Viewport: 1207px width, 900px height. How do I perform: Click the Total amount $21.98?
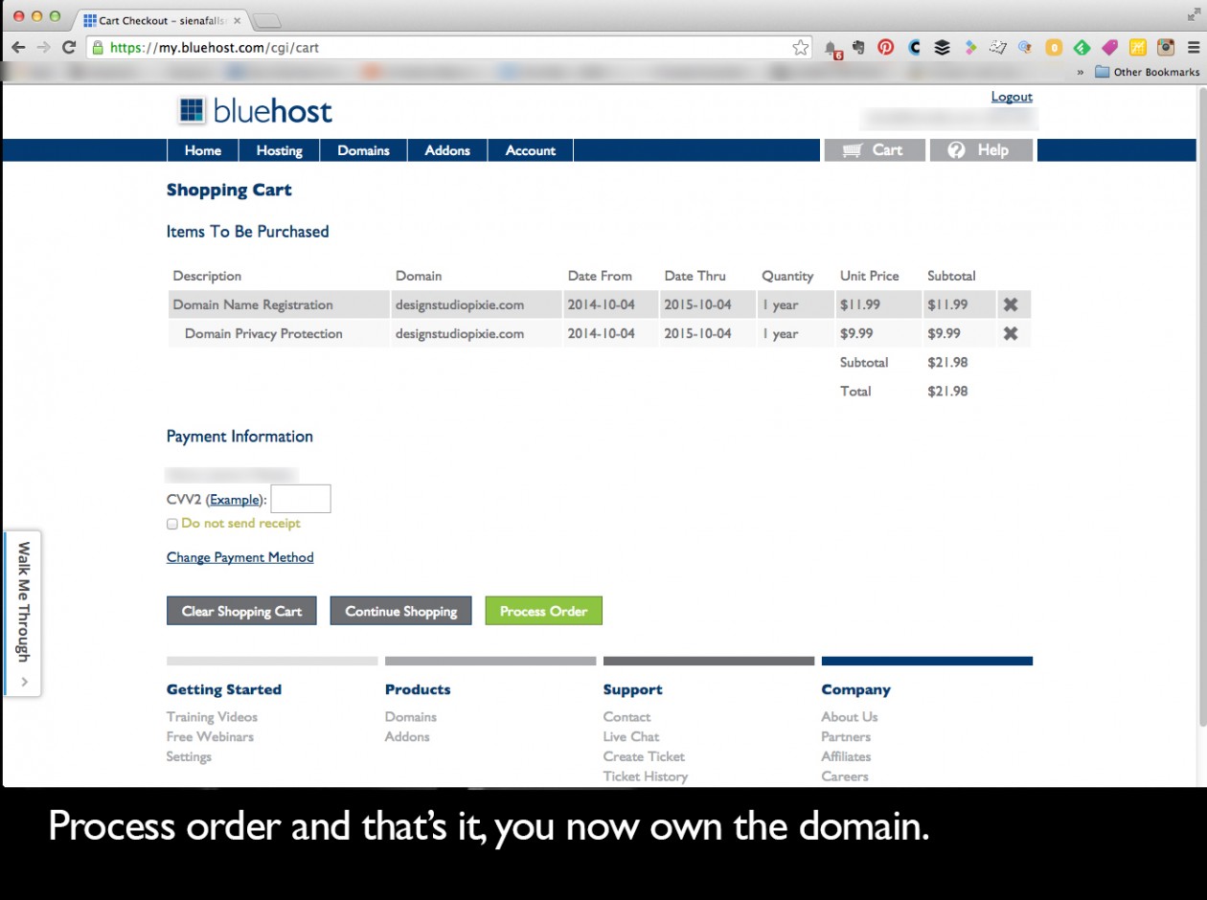click(x=947, y=391)
